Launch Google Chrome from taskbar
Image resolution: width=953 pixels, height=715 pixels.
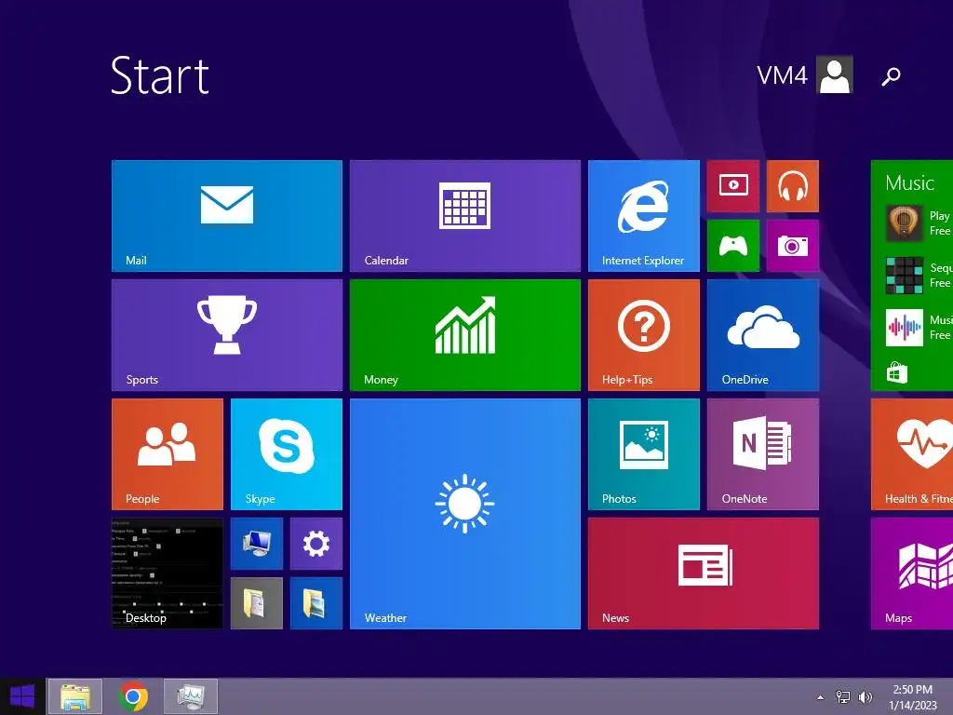(x=132, y=696)
